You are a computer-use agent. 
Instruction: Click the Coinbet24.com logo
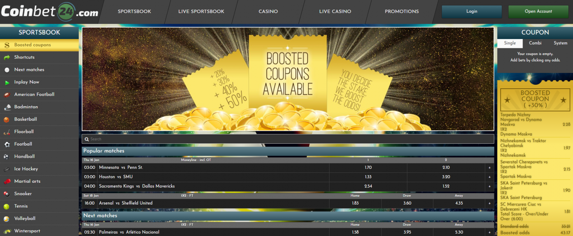pyautogui.click(x=50, y=11)
